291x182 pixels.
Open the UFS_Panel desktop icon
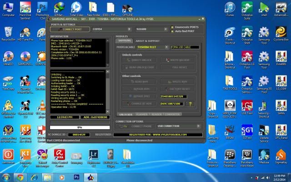click(281, 132)
